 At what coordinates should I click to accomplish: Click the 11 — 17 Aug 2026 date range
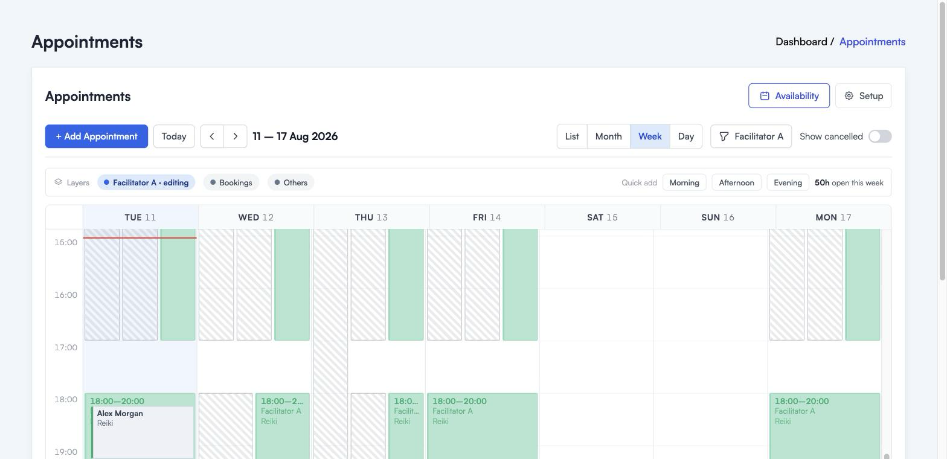[x=295, y=136]
